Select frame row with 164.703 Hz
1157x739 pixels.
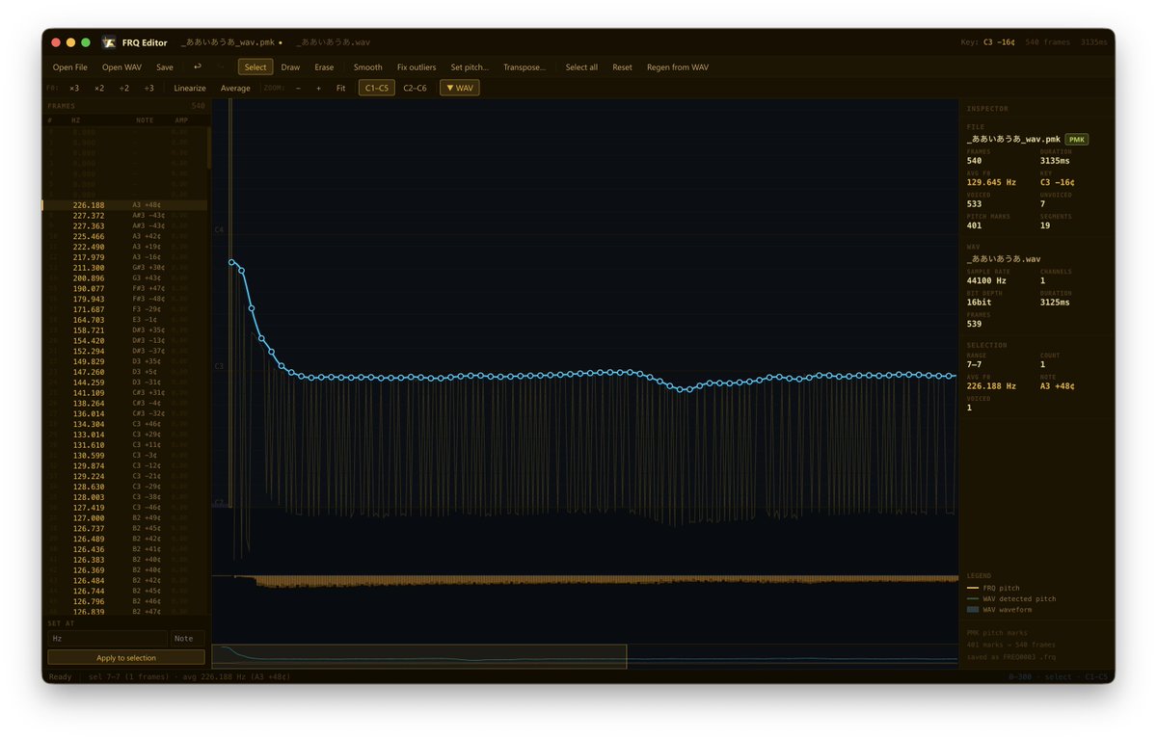point(124,320)
